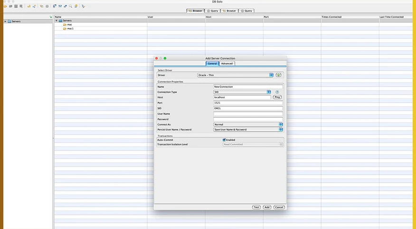
Task: Click the green plus add-driver button
Action: [278, 75]
